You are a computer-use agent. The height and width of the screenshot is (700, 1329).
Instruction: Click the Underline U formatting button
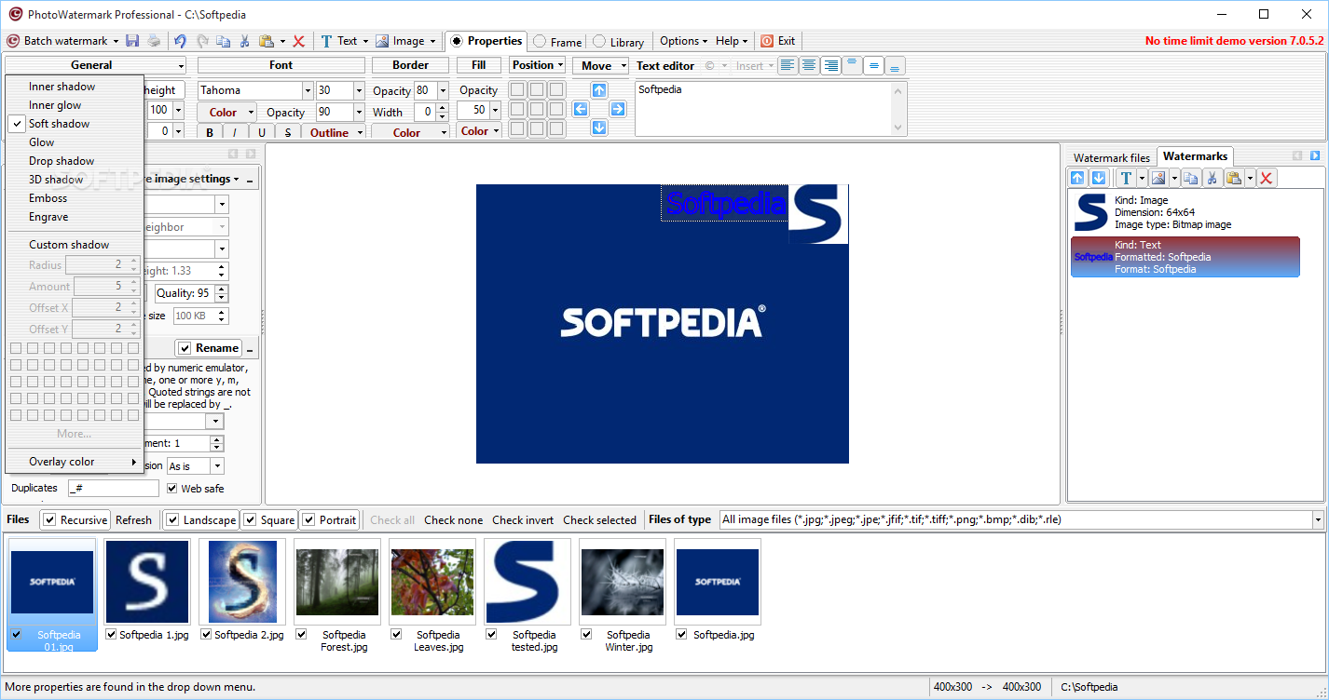261,133
